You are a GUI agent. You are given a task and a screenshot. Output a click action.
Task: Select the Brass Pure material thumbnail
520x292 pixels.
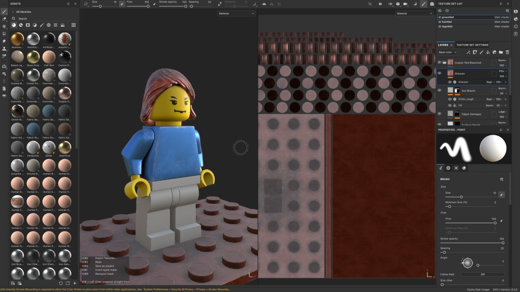point(33,57)
